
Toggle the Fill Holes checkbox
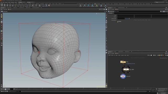[117, 21]
